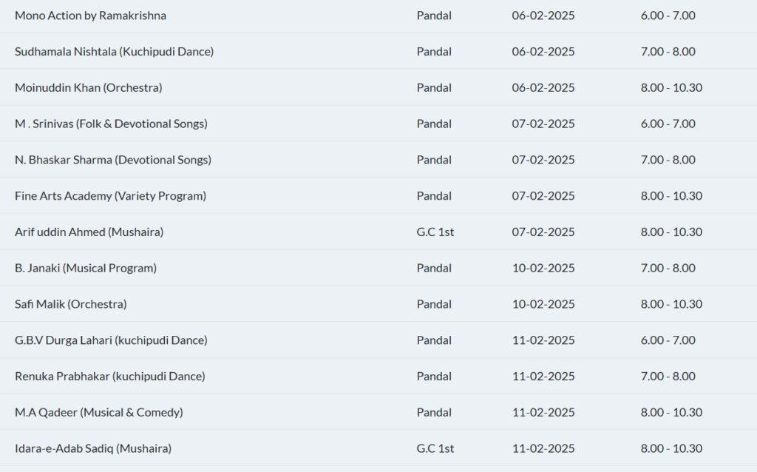
Task: Click Idara-e-Adab Sadiq (Mushaira) program name
Action: coord(92,448)
